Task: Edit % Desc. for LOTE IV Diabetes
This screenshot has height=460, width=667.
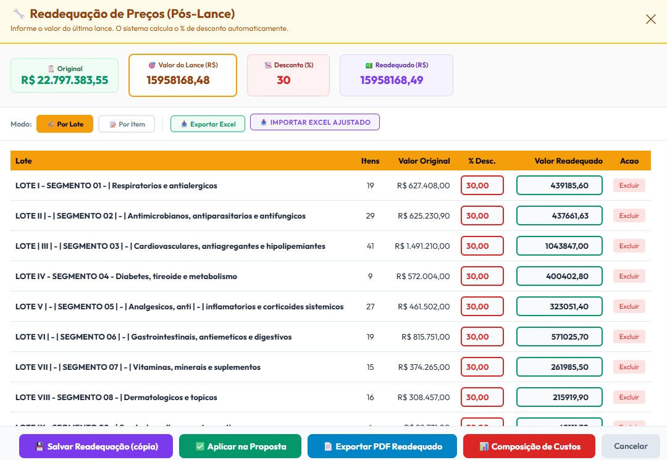Action: pos(482,276)
